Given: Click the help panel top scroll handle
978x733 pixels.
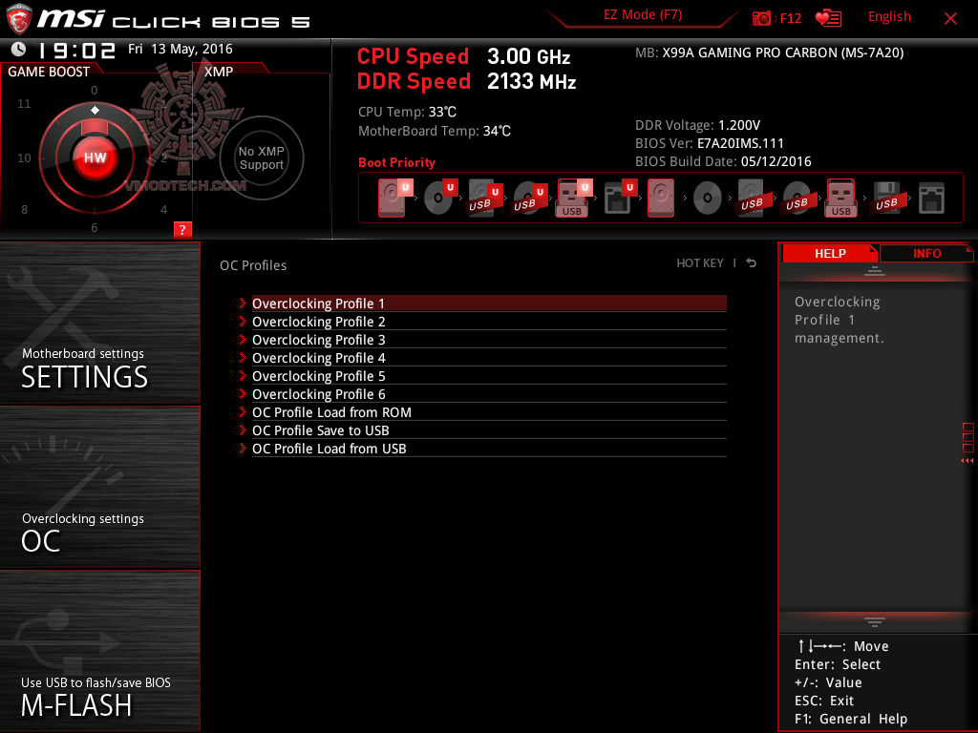Looking at the screenshot, I should click(x=875, y=270).
